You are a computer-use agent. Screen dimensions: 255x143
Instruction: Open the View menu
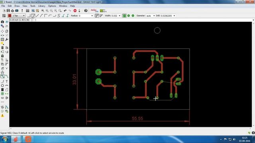pyautogui.click(x=25, y=6)
